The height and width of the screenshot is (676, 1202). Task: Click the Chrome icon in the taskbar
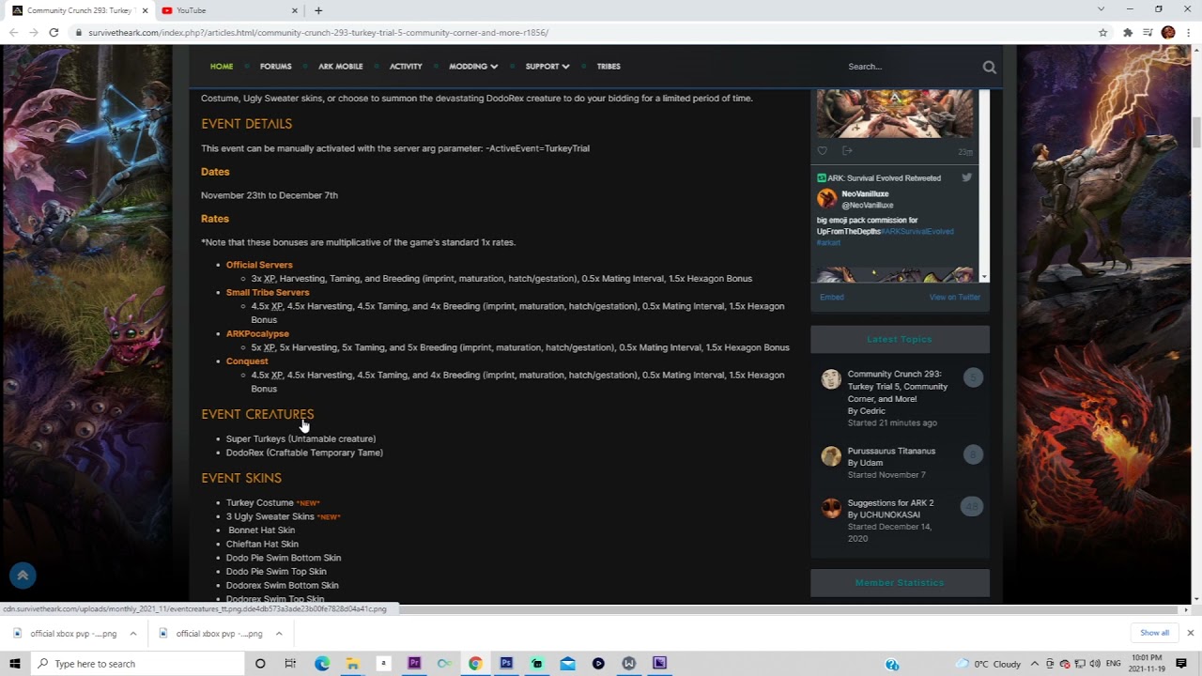pos(475,664)
